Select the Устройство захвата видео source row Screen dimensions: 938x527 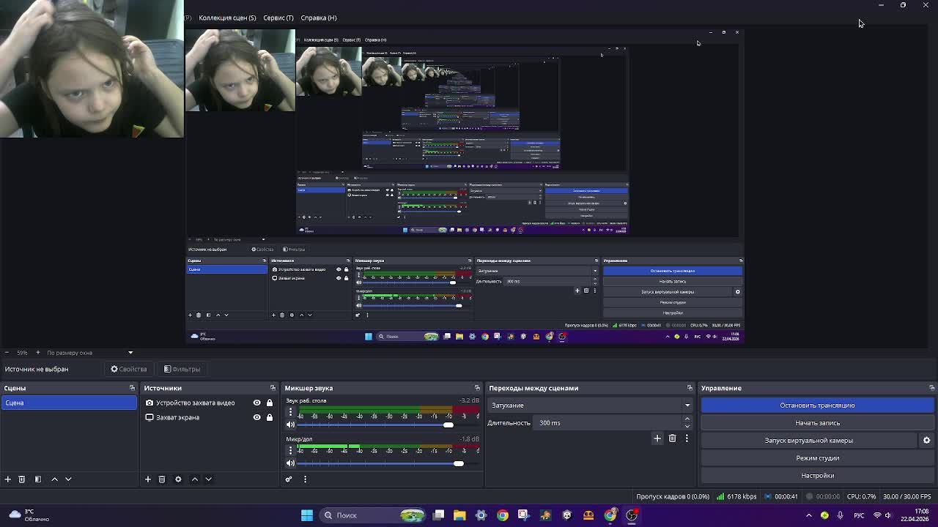click(210, 403)
